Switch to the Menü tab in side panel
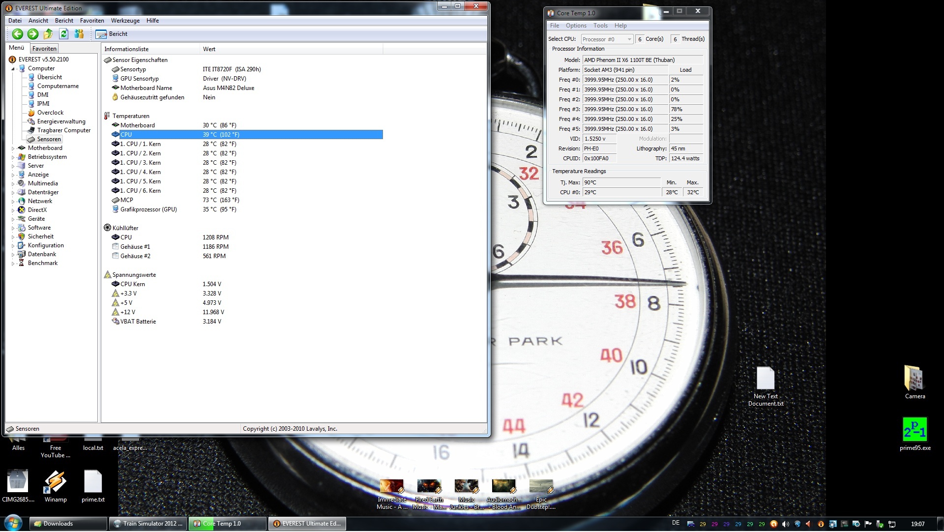The width and height of the screenshot is (944, 532). tap(17, 48)
